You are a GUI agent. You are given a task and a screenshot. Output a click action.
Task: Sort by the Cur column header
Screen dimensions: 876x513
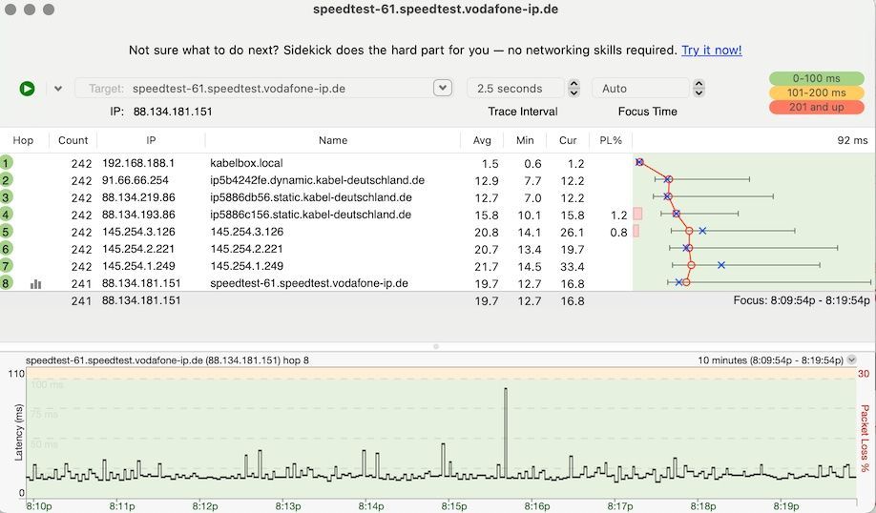pos(568,140)
